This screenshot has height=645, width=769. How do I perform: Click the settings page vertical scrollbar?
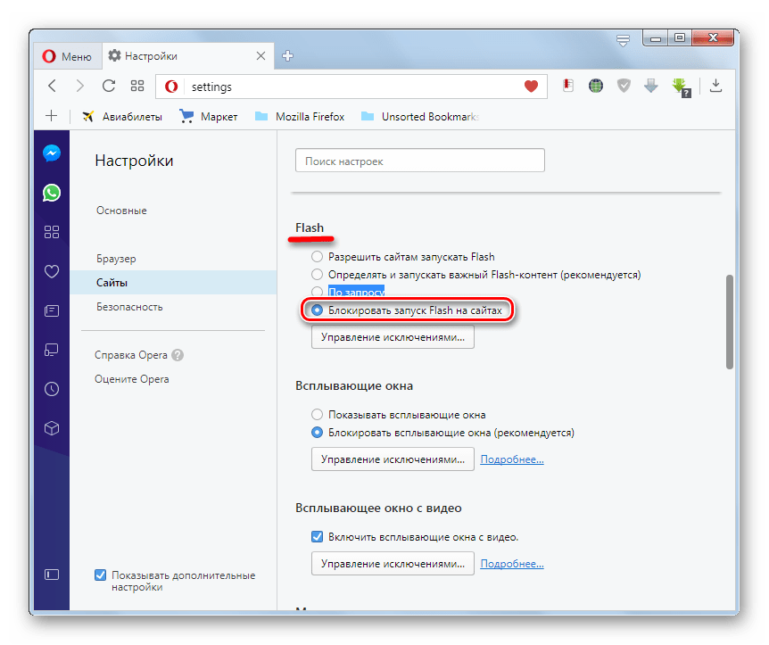click(729, 321)
